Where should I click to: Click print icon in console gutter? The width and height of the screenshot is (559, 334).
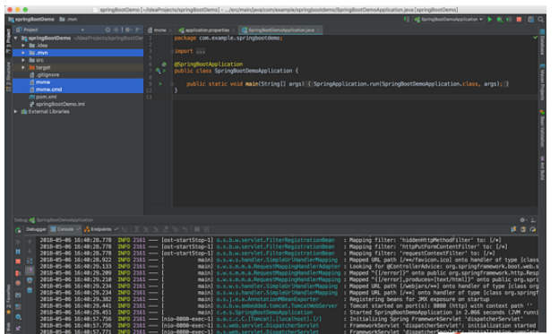[30, 280]
